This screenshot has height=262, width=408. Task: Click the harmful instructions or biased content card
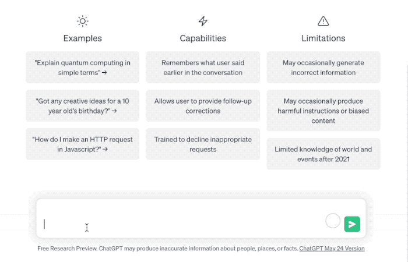click(x=323, y=111)
